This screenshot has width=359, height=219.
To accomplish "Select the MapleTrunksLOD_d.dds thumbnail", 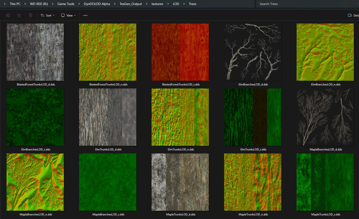I will 180,182.
